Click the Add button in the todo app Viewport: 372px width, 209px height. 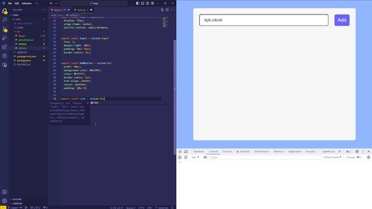coord(342,20)
